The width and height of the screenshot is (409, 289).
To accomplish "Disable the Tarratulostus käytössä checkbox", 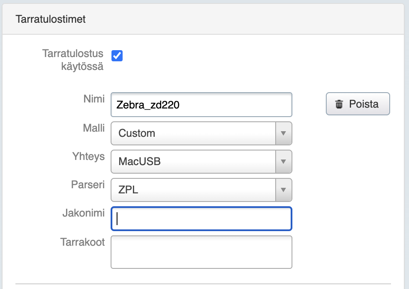I will pyautogui.click(x=117, y=56).
